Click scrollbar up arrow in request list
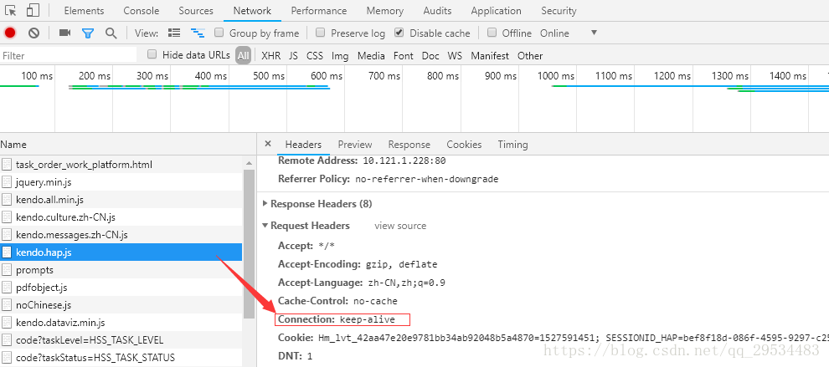Screen dimensions: 829x367 pyautogui.click(x=249, y=164)
